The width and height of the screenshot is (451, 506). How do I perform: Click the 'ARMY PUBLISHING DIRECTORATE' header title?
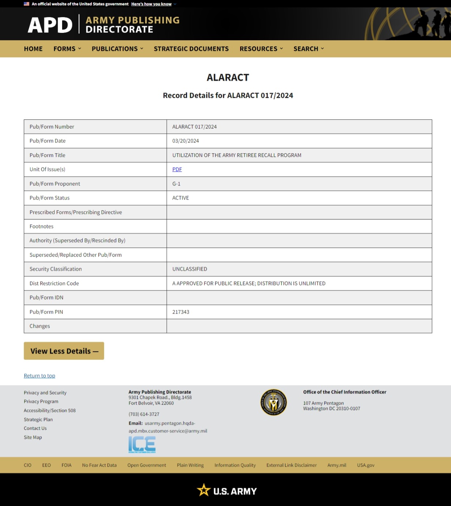pyautogui.click(x=133, y=24)
